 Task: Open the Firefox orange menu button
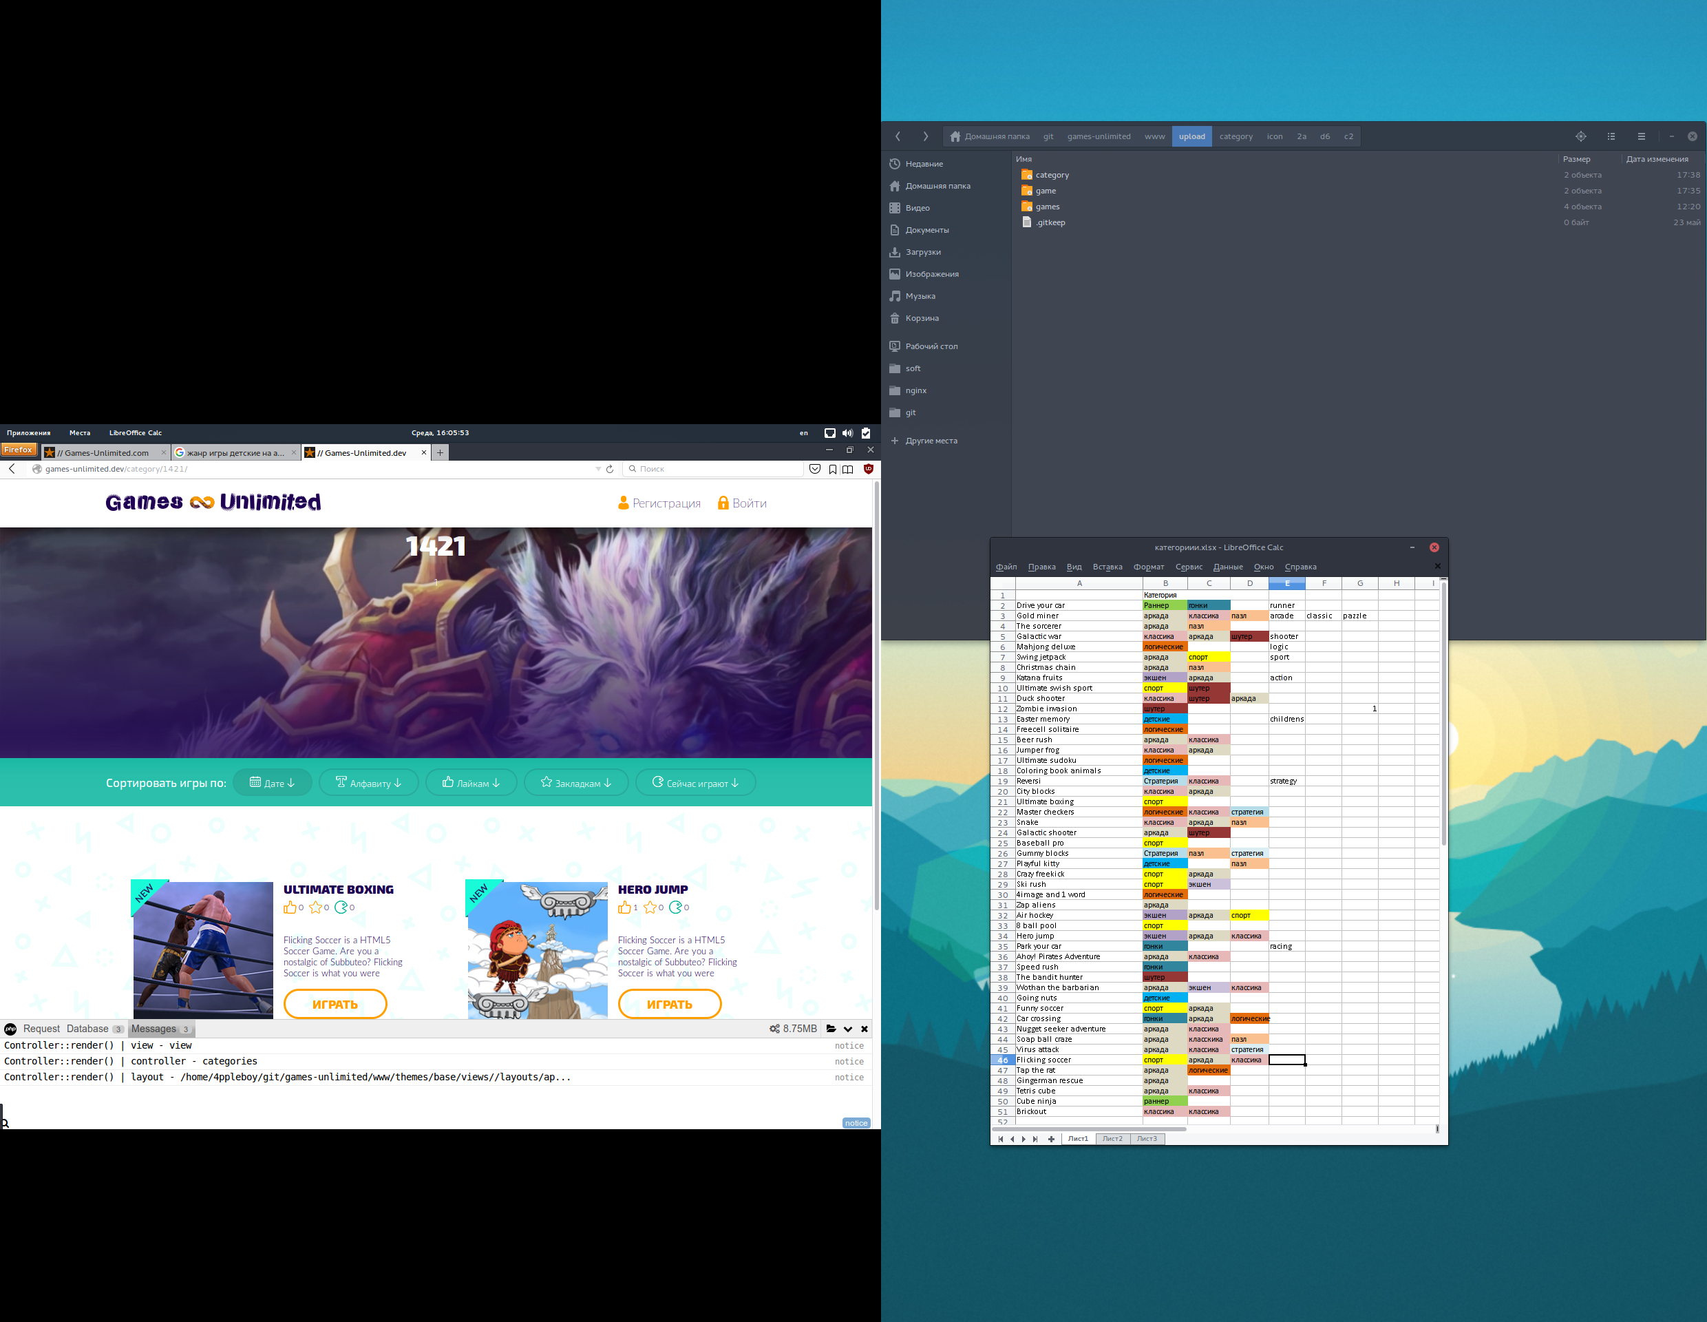19,450
